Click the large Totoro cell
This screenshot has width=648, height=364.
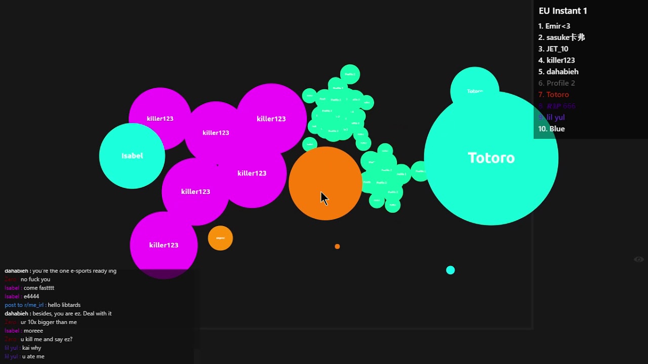pyautogui.click(x=491, y=158)
